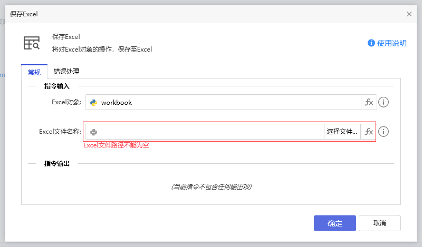
Task: Click the red Excel文件路径不能为空 error message
Action: [x=116, y=145]
